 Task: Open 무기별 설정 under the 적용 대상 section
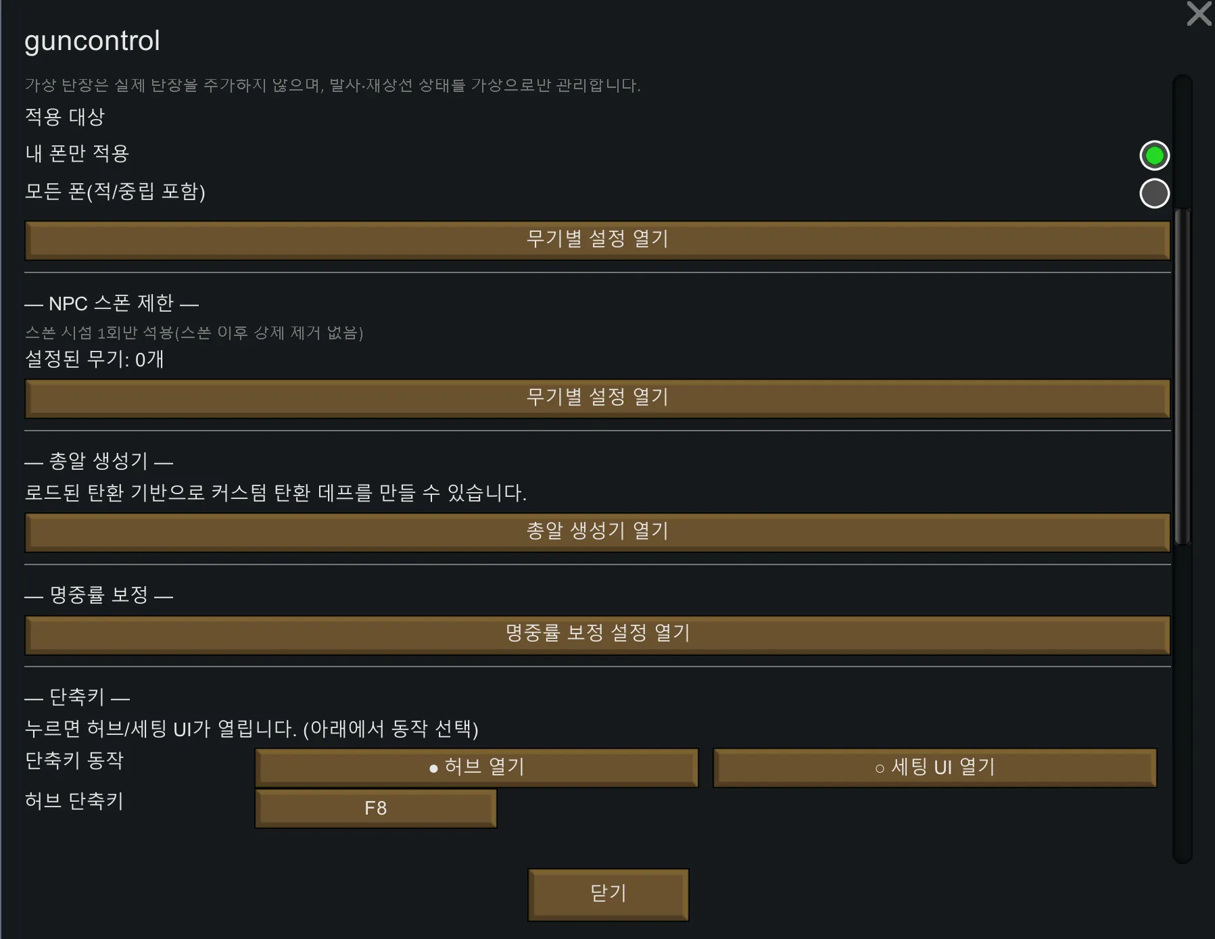tap(597, 240)
